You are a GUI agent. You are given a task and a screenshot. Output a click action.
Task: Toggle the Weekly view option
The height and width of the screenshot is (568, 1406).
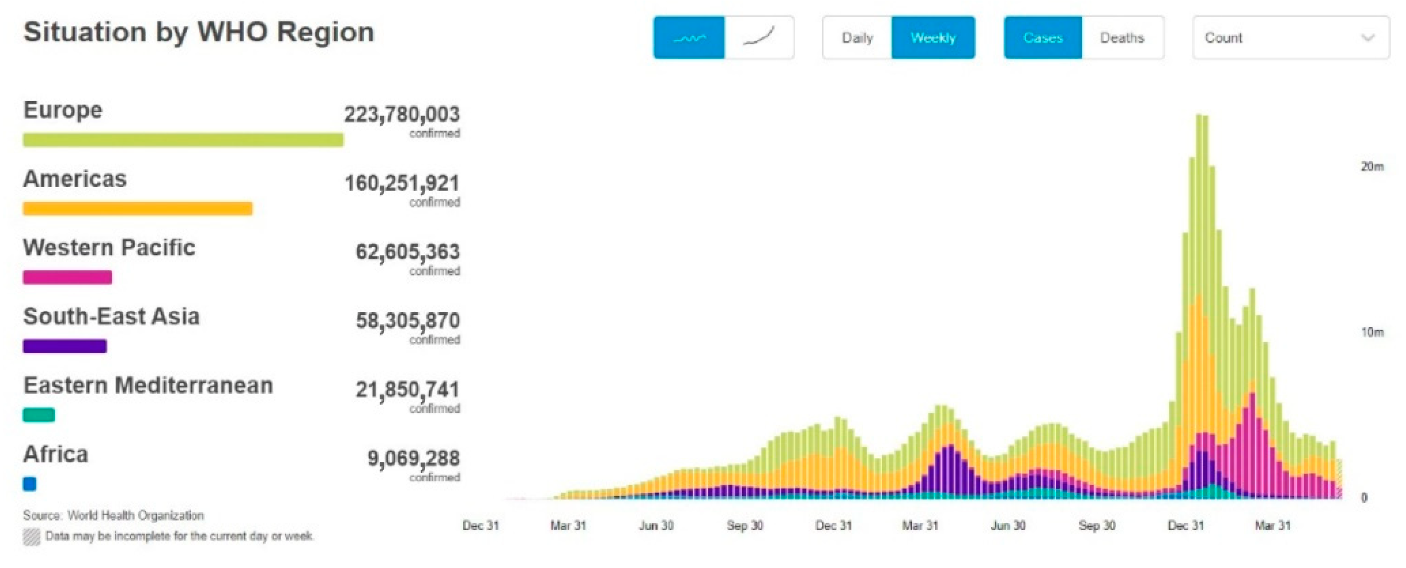[x=933, y=37]
